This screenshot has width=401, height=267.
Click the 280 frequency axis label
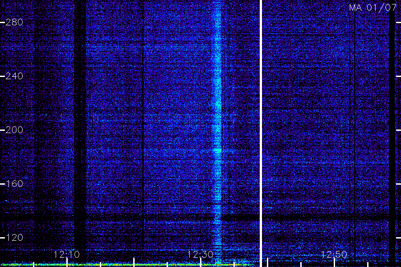pos(14,22)
